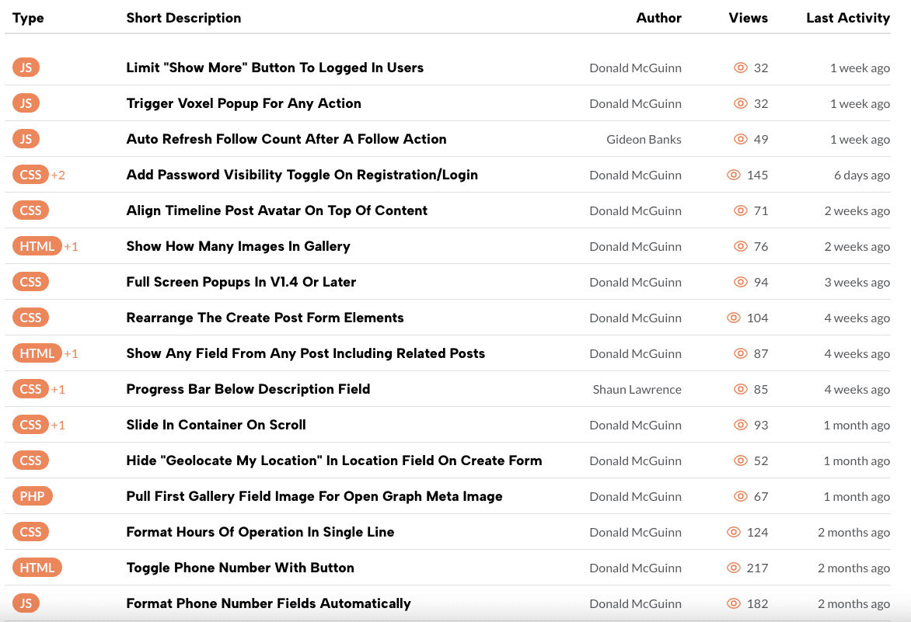
Task: Click the eye icon beside 145 views
Action: coord(733,175)
